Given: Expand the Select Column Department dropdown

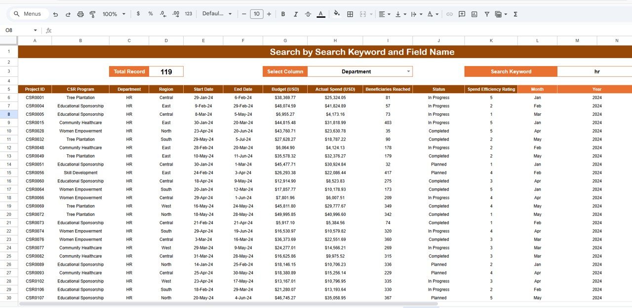Looking at the screenshot, I should (x=408, y=71).
